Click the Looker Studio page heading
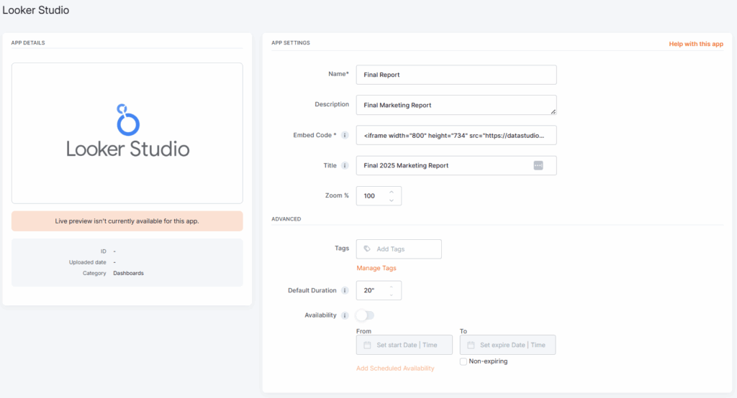Image resolution: width=737 pixels, height=398 pixels. click(x=36, y=10)
